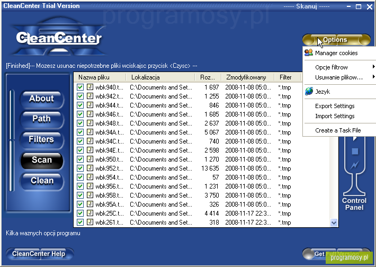376x267 pixels.
Task: Select Jezyk language menu entry
Action: pyautogui.click(x=340, y=92)
